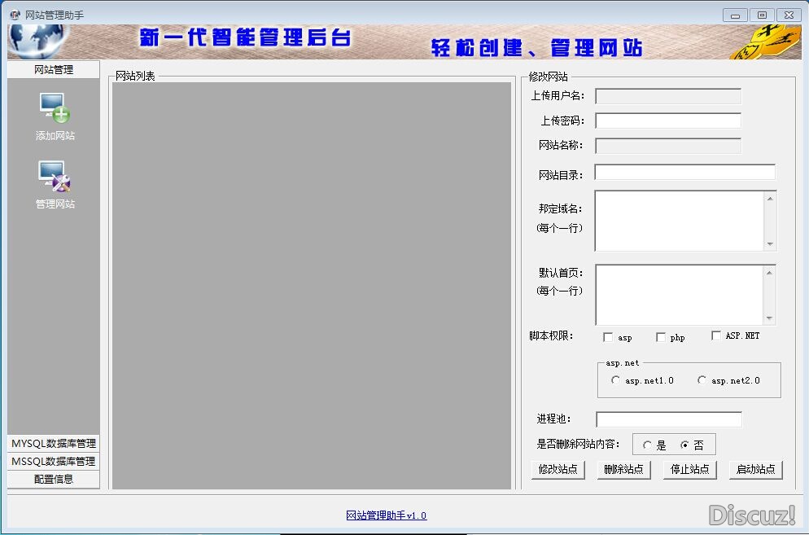Toggle the ASP.NET script permission checkbox
Viewport: 809px width, 535px height.
pos(716,335)
